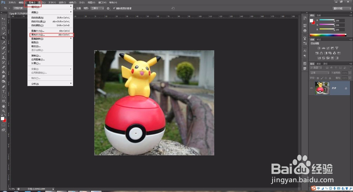Toggle type layer filter
The height and width of the screenshot is (192, 353).
coord(336,68)
